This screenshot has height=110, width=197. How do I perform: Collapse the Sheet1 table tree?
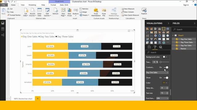tap(173, 35)
